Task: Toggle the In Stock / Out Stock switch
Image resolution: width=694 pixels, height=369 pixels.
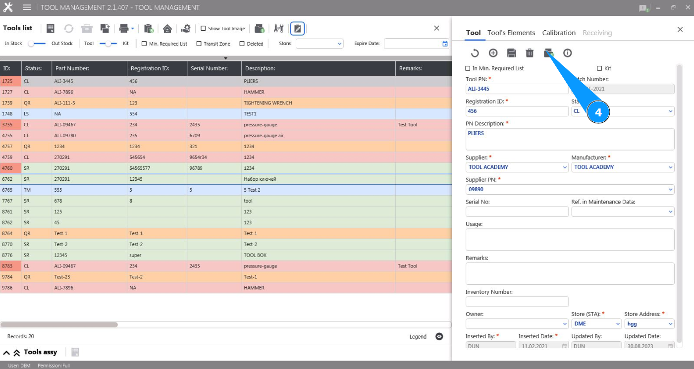Action: pyautogui.click(x=37, y=44)
